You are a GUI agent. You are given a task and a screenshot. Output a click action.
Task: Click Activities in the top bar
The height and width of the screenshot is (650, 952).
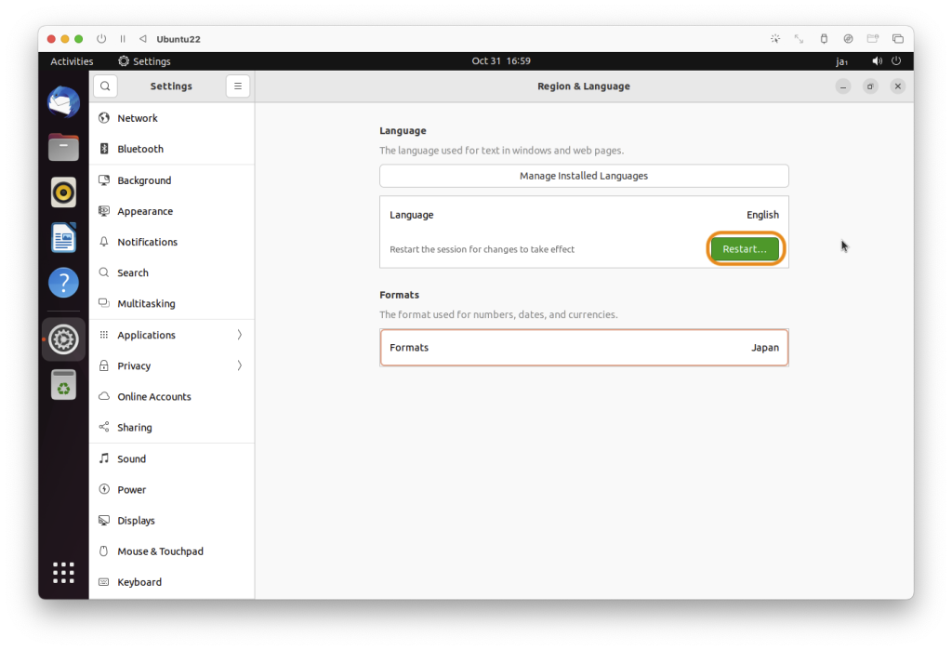[x=72, y=61]
